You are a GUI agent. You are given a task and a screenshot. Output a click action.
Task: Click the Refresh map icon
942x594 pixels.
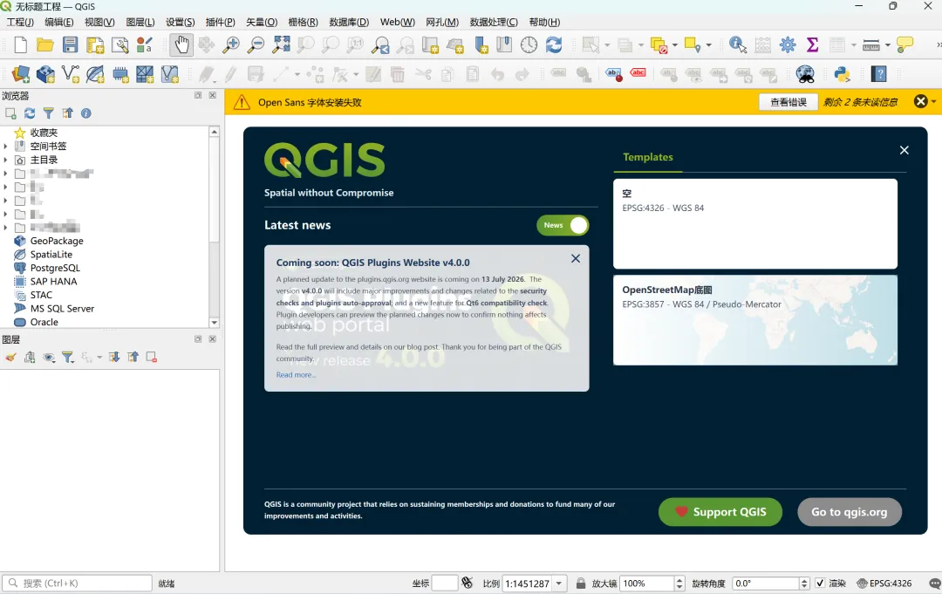[x=554, y=45]
